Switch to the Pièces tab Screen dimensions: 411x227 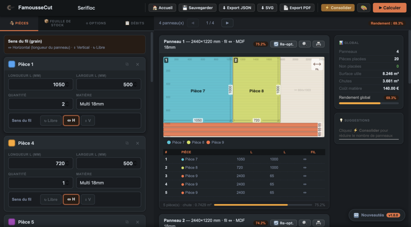point(19,23)
